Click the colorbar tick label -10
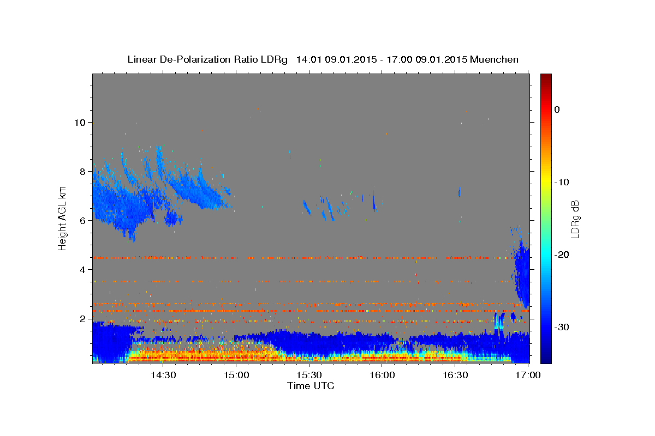This screenshot has height=436, width=655. point(562,182)
